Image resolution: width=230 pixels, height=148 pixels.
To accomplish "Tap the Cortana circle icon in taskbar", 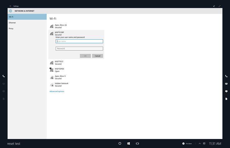I will pyautogui.click(x=120, y=144).
